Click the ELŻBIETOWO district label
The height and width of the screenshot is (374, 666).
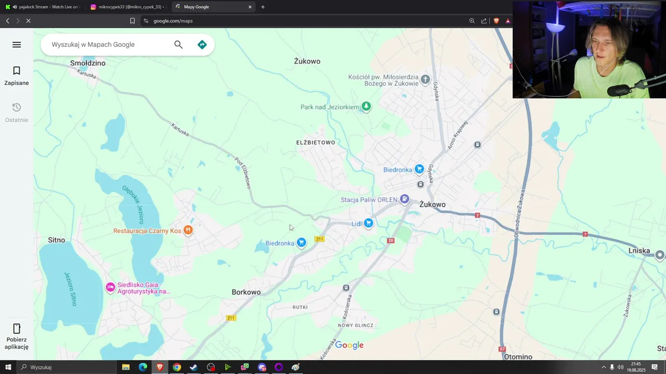pyautogui.click(x=316, y=142)
